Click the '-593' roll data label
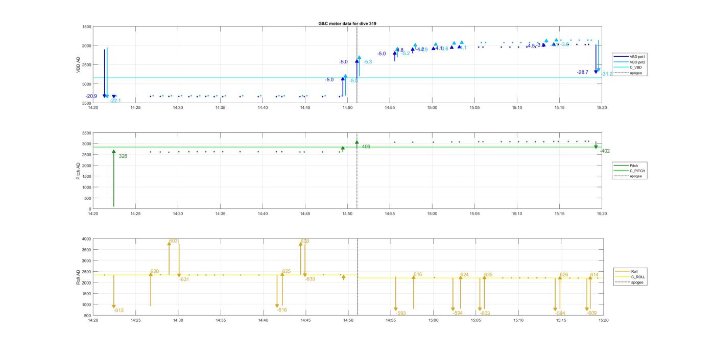Screen dimensions: 715x354 (401, 314)
